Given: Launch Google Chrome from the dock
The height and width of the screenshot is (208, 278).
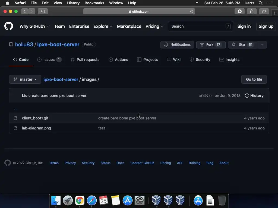Looking at the screenshot, I should 80,200.
